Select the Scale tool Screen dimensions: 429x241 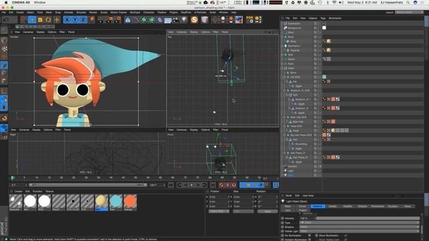40,19
